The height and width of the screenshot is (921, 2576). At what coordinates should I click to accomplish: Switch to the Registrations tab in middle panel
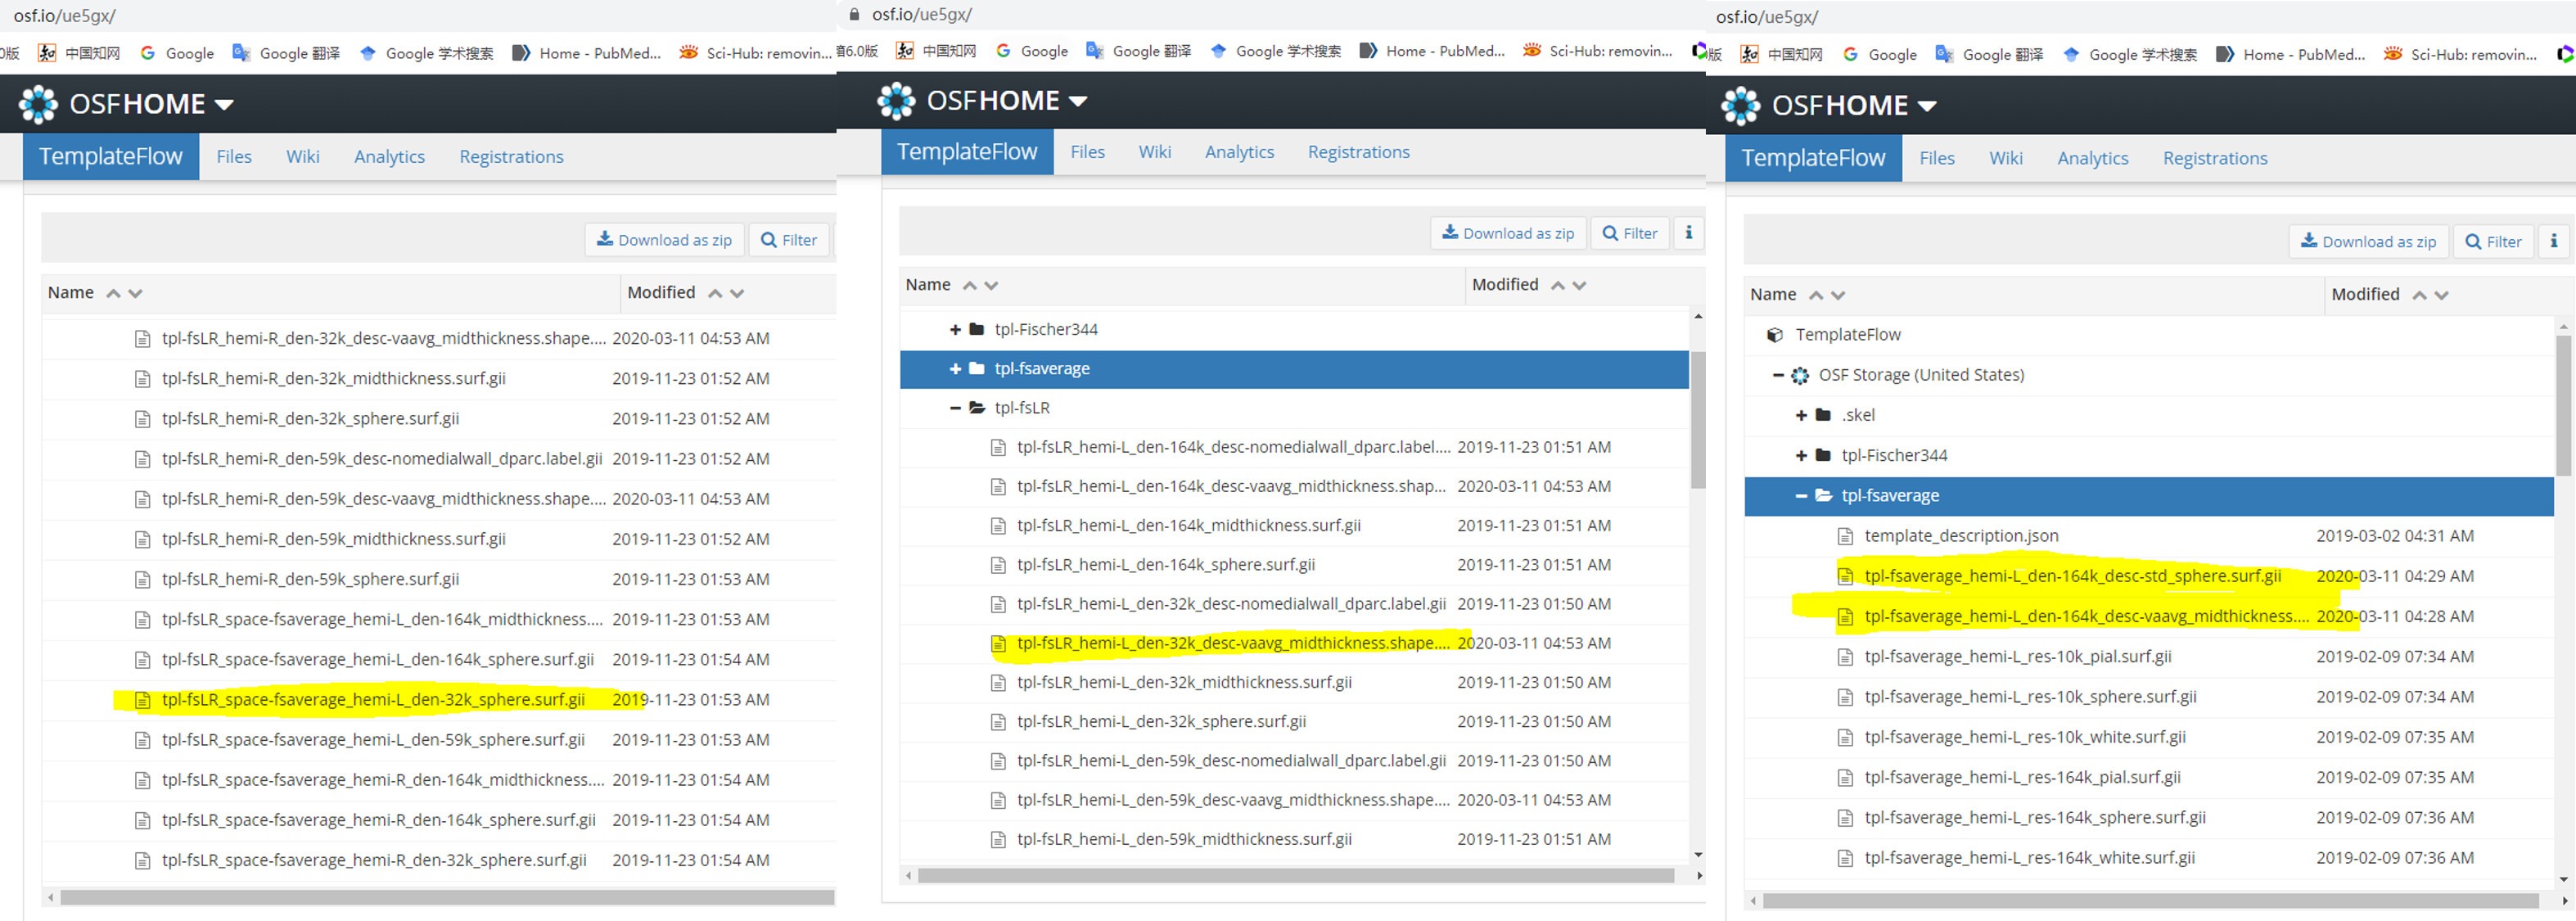tap(1358, 152)
